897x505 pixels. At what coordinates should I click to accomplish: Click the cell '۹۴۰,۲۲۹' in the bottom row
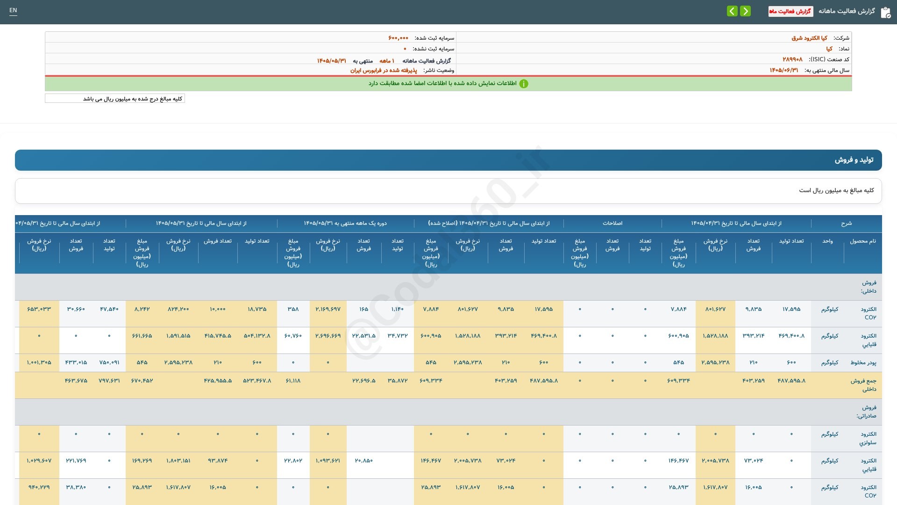pyautogui.click(x=39, y=487)
